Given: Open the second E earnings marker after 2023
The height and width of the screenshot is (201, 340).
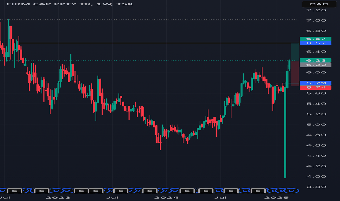Looking at the screenshot, I should [96, 191].
